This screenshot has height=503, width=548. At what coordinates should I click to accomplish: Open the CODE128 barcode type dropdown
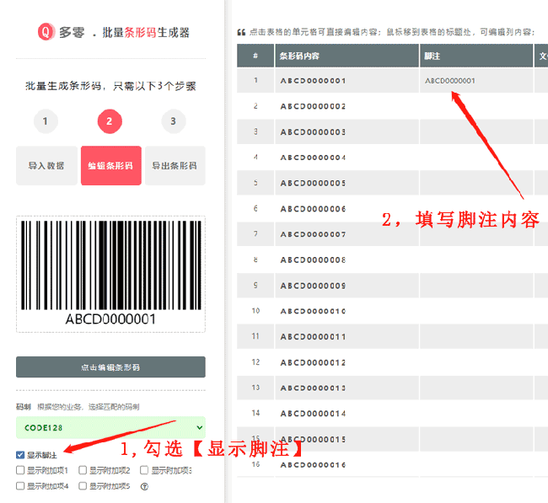(x=110, y=427)
